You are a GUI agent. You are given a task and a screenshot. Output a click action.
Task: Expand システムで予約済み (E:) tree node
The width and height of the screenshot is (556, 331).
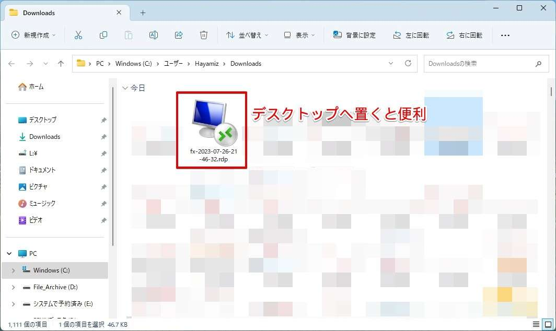point(14,304)
